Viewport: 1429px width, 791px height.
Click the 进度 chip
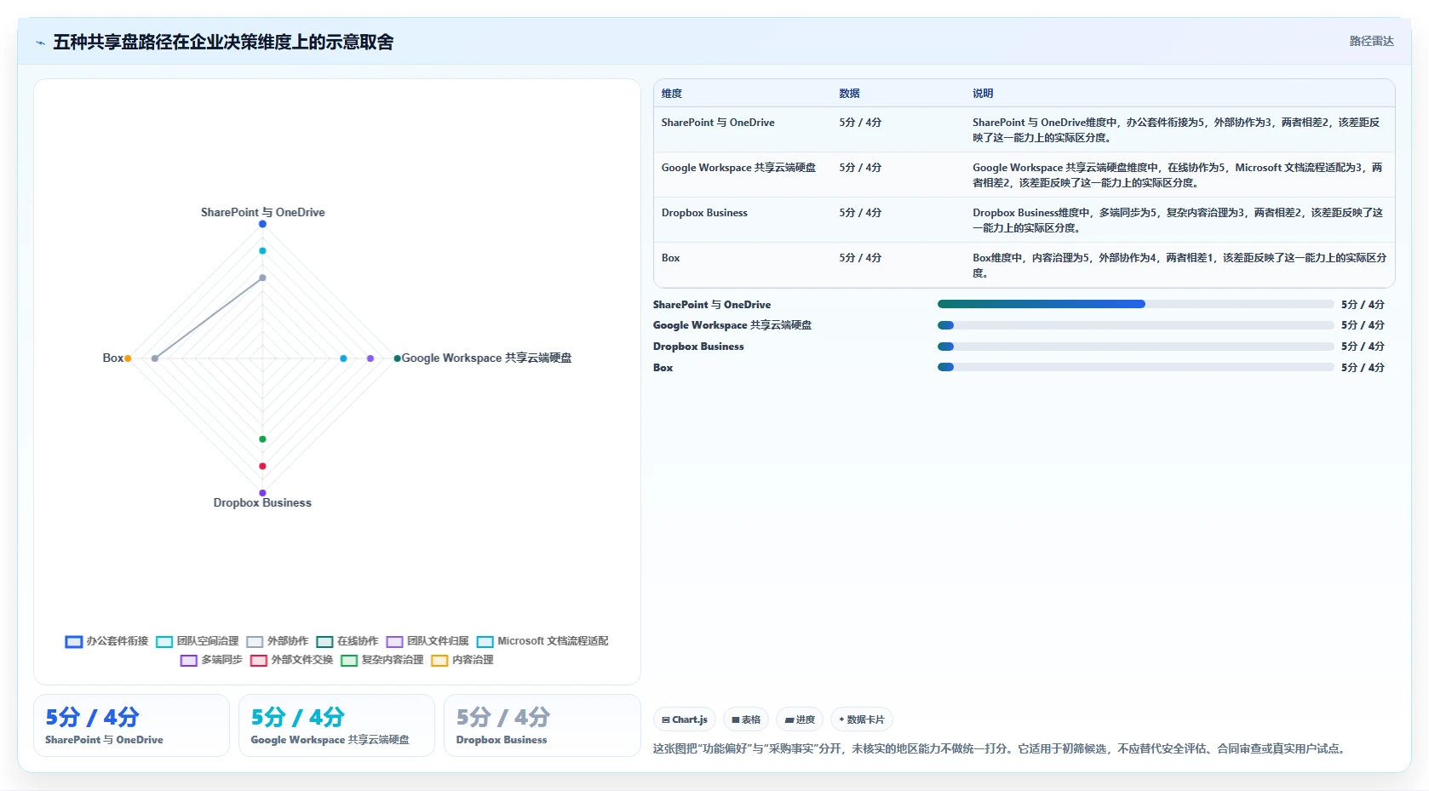tap(800, 719)
